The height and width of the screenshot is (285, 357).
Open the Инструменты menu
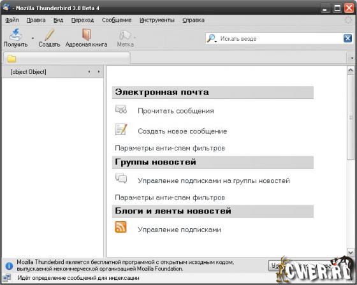pos(157,20)
